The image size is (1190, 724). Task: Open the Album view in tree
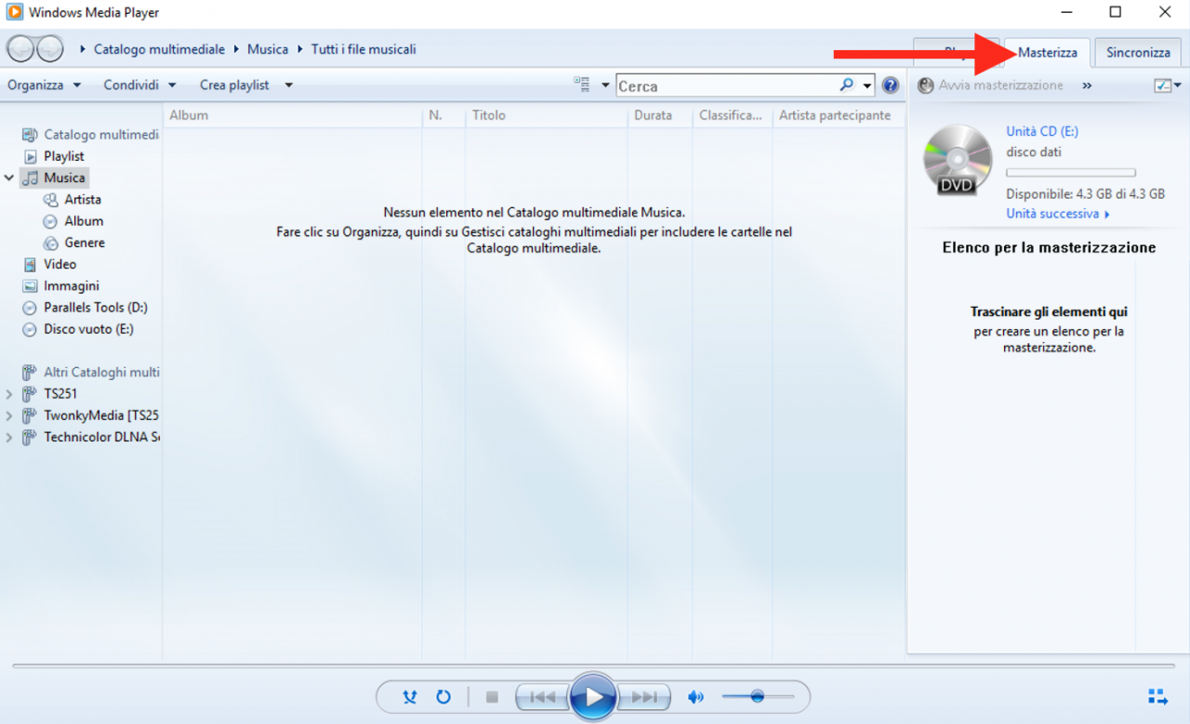[x=73, y=221]
